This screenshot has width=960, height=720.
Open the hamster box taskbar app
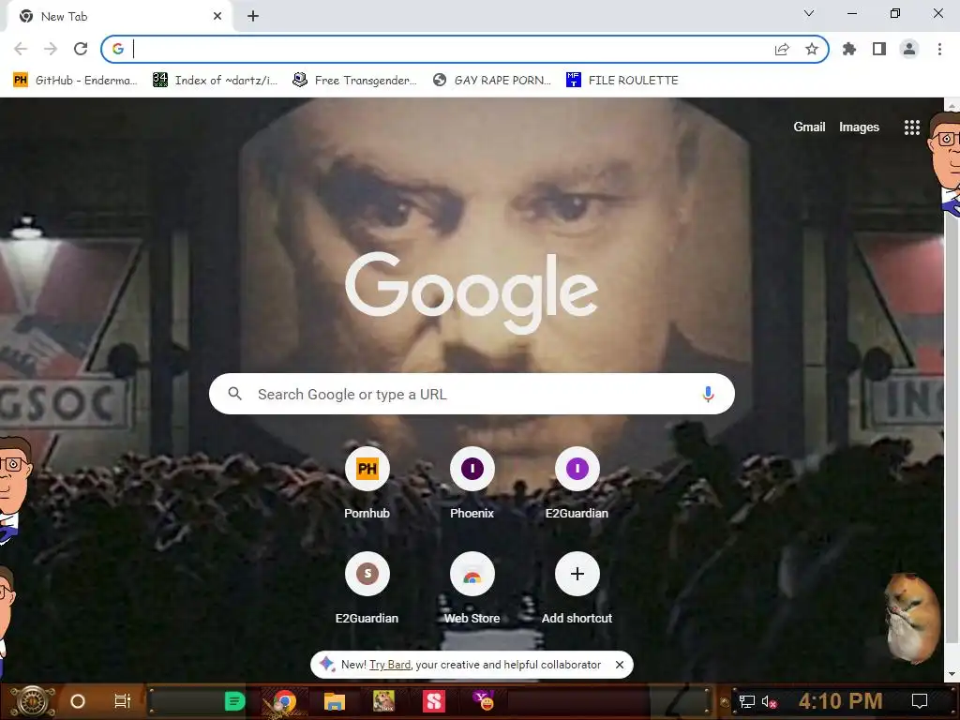click(x=383, y=701)
